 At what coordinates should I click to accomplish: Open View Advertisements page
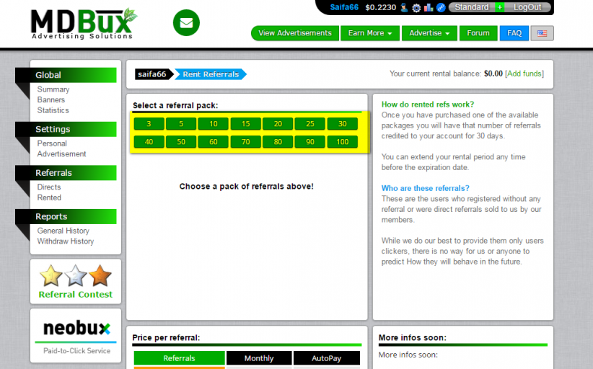click(x=295, y=33)
